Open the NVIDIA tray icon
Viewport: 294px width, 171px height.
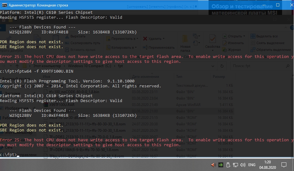(221, 165)
